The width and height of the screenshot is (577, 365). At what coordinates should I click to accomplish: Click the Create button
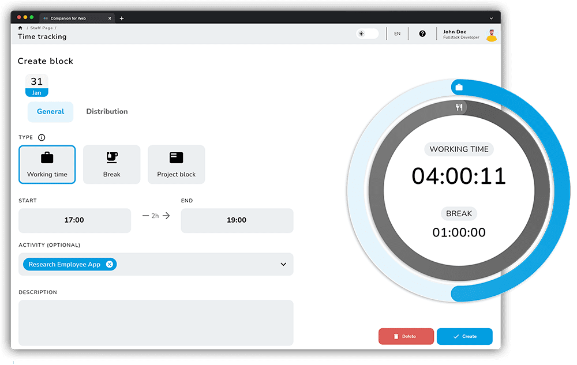point(464,336)
